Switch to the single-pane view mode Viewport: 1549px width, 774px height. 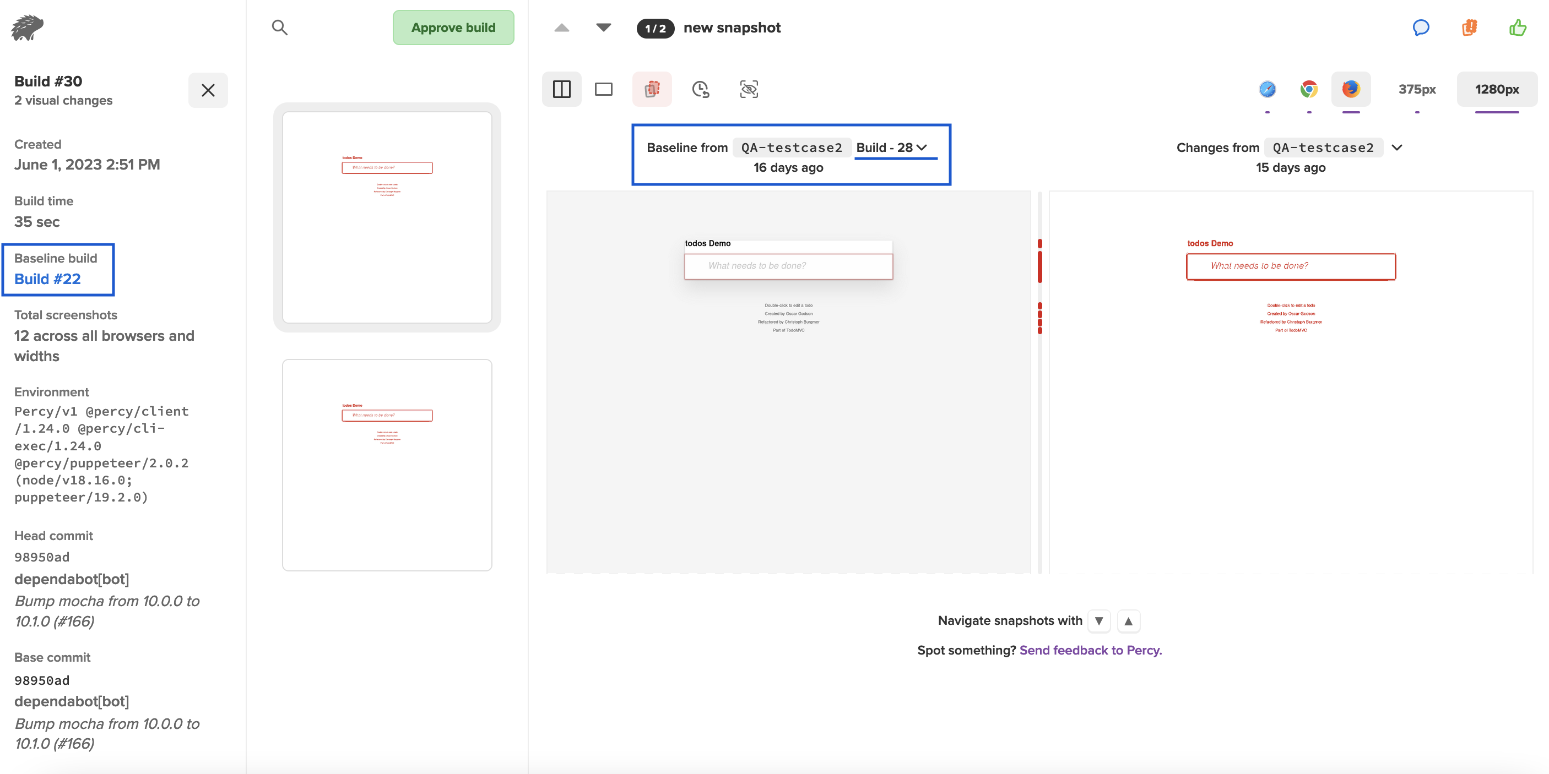coord(603,90)
